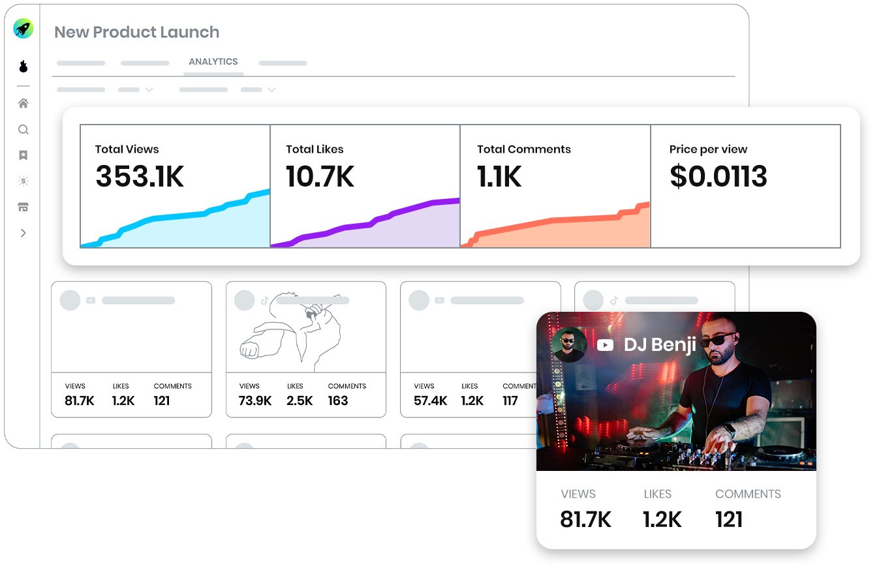This screenshot has width=881, height=574.
Task: Click the New Product Launch title
Action: [136, 32]
